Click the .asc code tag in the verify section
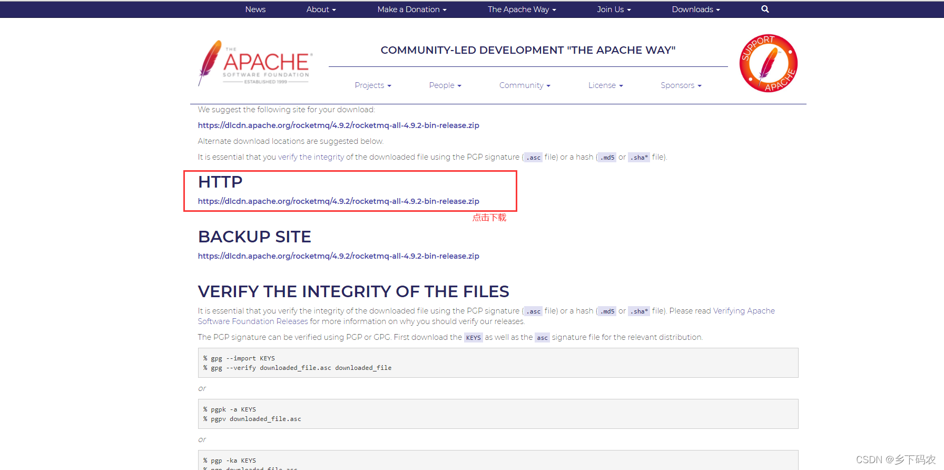Image resolution: width=944 pixels, height=470 pixels. click(x=533, y=311)
